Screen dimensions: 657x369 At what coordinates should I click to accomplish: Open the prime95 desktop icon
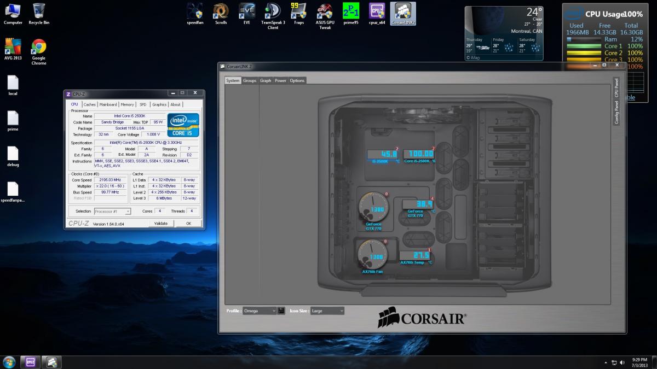click(350, 14)
